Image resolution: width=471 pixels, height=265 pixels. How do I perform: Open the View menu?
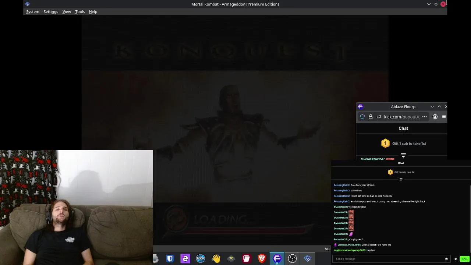click(67, 11)
